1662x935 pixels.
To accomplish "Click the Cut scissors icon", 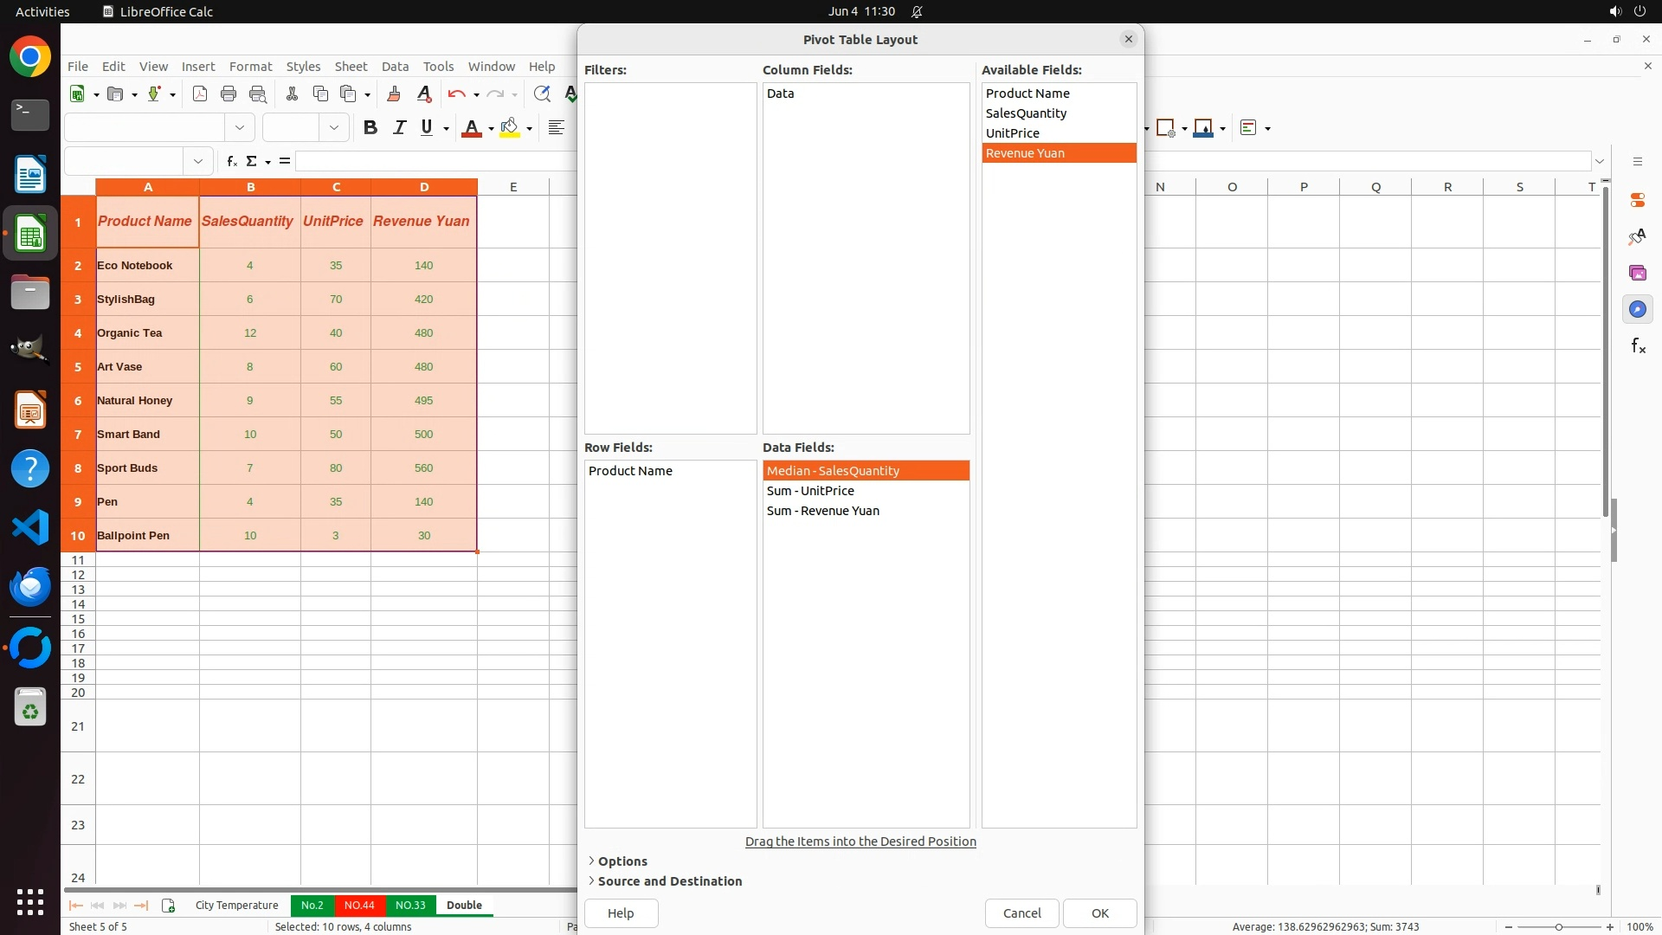I will click(x=292, y=94).
